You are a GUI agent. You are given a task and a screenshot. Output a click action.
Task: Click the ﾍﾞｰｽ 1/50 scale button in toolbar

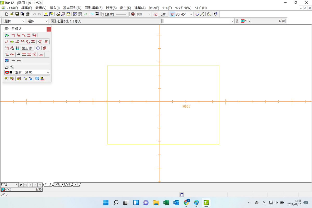coord(263,21)
